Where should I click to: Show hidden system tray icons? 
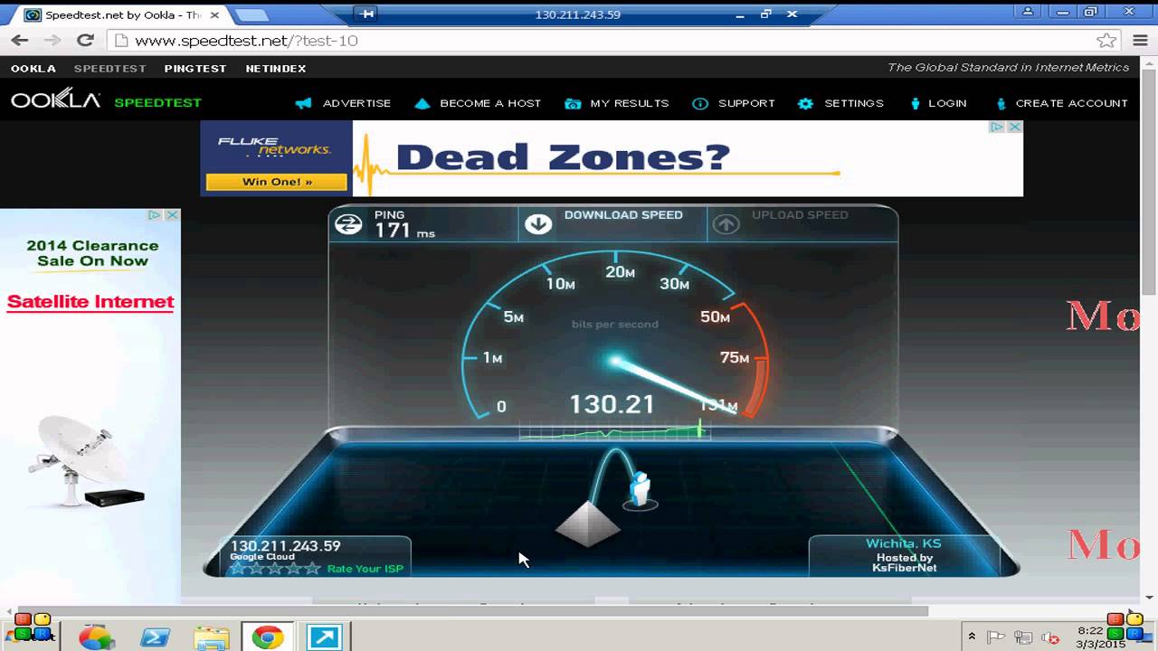click(x=972, y=637)
